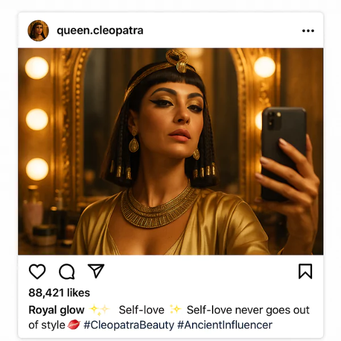This screenshot has height=341, width=341.
Task: Follow the #AncientInfluencer hashtag link
Action: [x=224, y=325]
